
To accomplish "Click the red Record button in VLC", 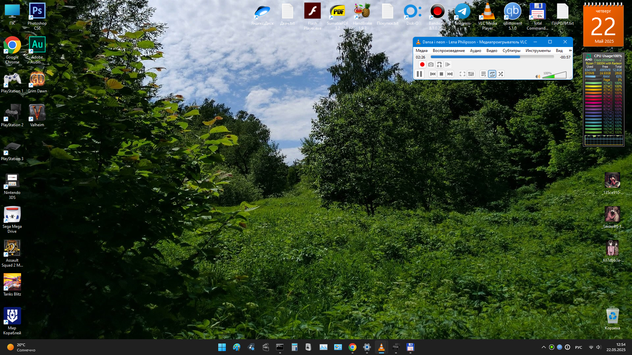I will pos(422,65).
